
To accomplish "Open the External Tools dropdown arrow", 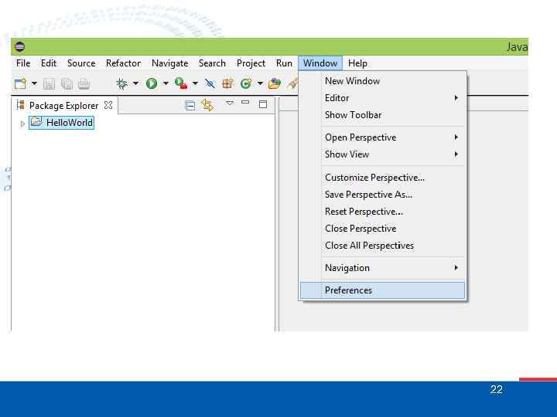I will (195, 83).
